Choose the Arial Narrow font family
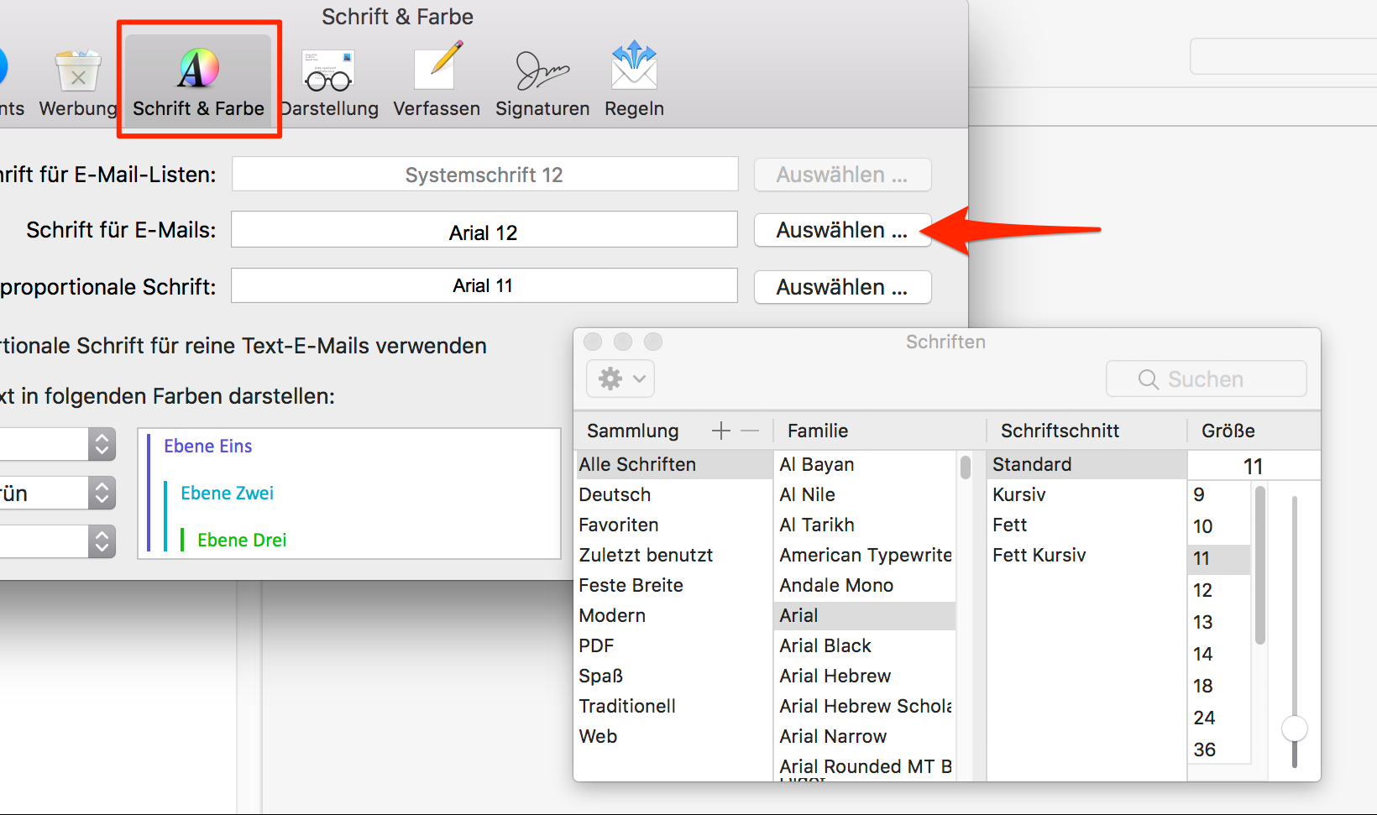This screenshot has width=1377, height=815. tap(865, 736)
